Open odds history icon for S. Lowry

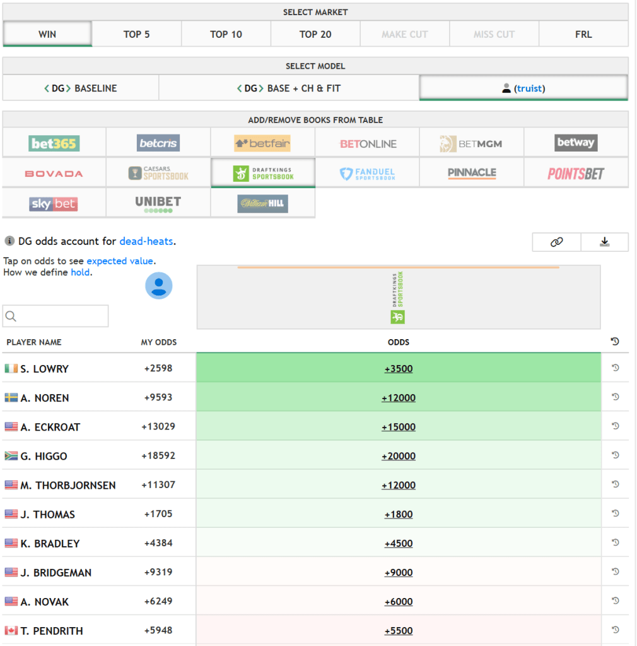(616, 368)
